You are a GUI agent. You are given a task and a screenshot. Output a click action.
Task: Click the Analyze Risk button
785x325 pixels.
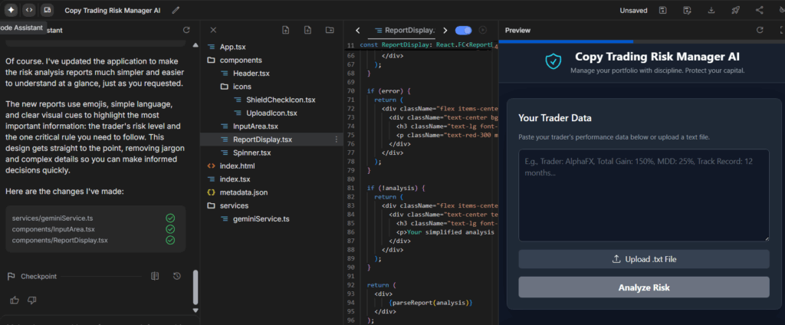coord(644,287)
